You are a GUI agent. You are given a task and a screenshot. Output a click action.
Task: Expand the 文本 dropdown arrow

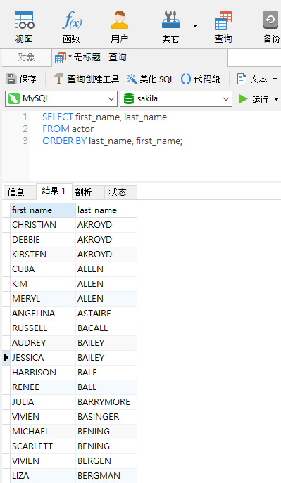(x=275, y=79)
